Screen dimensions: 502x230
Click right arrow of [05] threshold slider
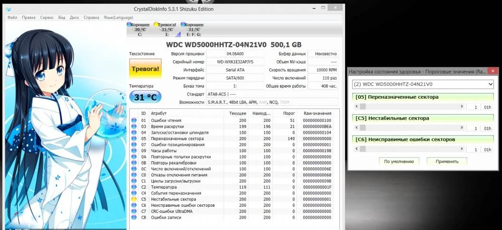pos(461,107)
